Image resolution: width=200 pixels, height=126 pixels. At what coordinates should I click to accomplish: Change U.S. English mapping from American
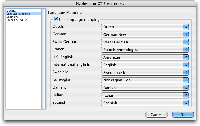click(x=145, y=58)
